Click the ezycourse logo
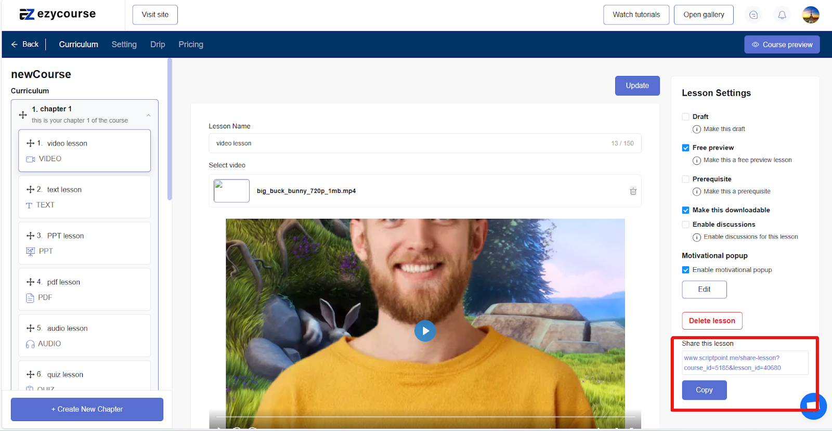Screen dimensions: 832x431 (57, 14)
